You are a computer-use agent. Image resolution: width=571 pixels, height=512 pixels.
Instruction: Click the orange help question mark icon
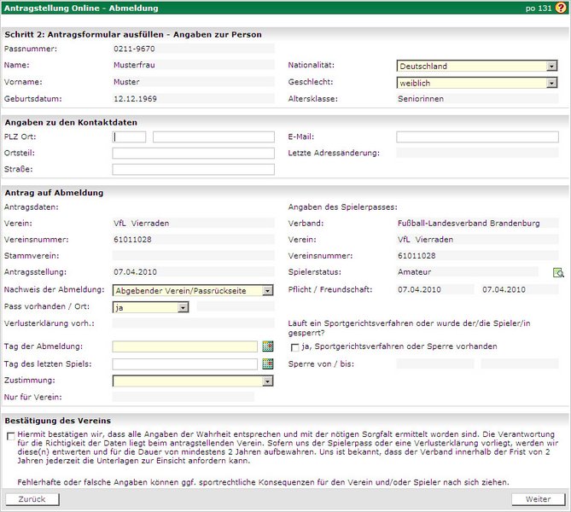point(561,8)
